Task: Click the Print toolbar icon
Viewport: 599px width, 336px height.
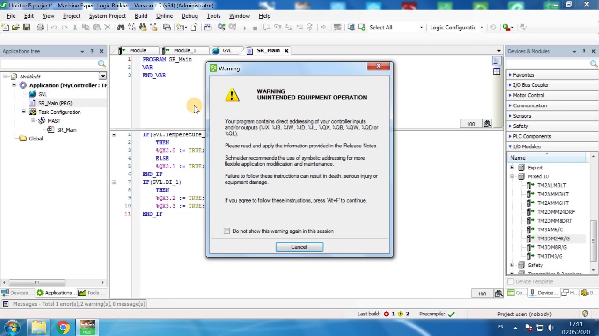Action: pyautogui.click(x=40, y=28)
